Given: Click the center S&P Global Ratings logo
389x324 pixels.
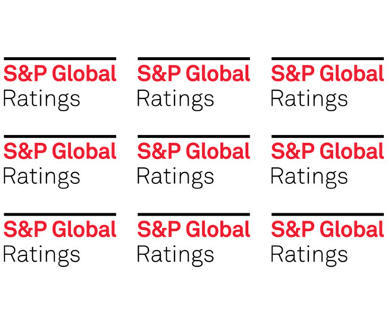Looking at the screenshot, I should pos(194,162).
